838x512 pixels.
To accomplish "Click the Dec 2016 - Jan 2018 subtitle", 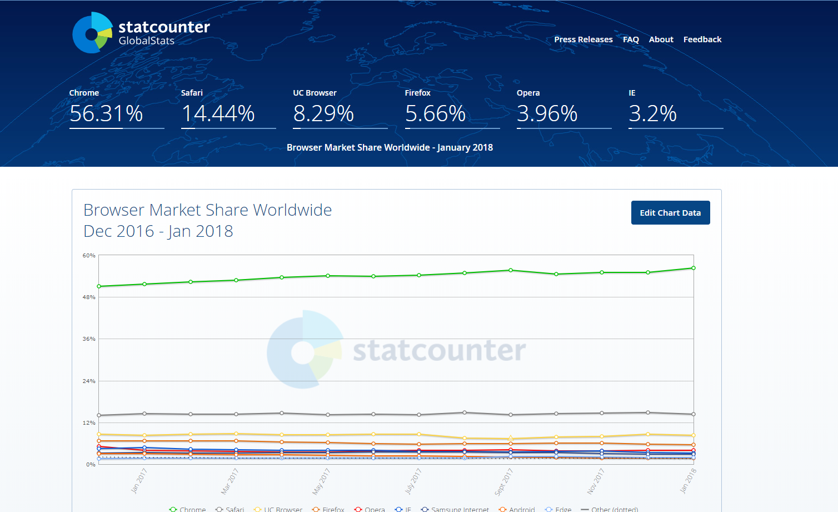I will tap(158, 231).
